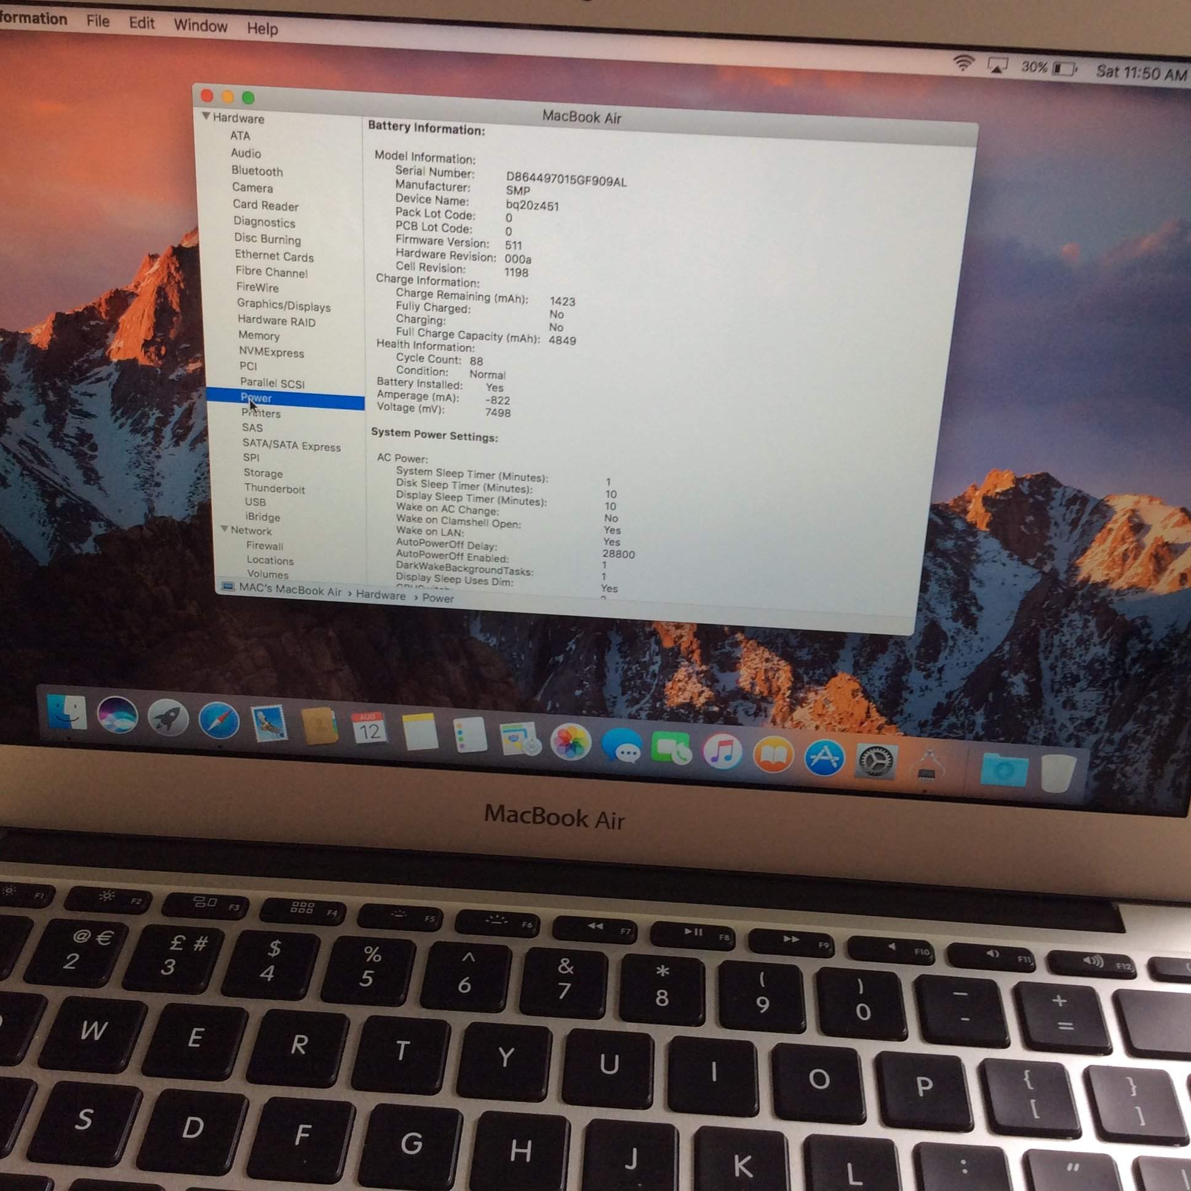Select Thunderbolt in the sidebar
1191x1191 pixels.
(x=275, y=488)
